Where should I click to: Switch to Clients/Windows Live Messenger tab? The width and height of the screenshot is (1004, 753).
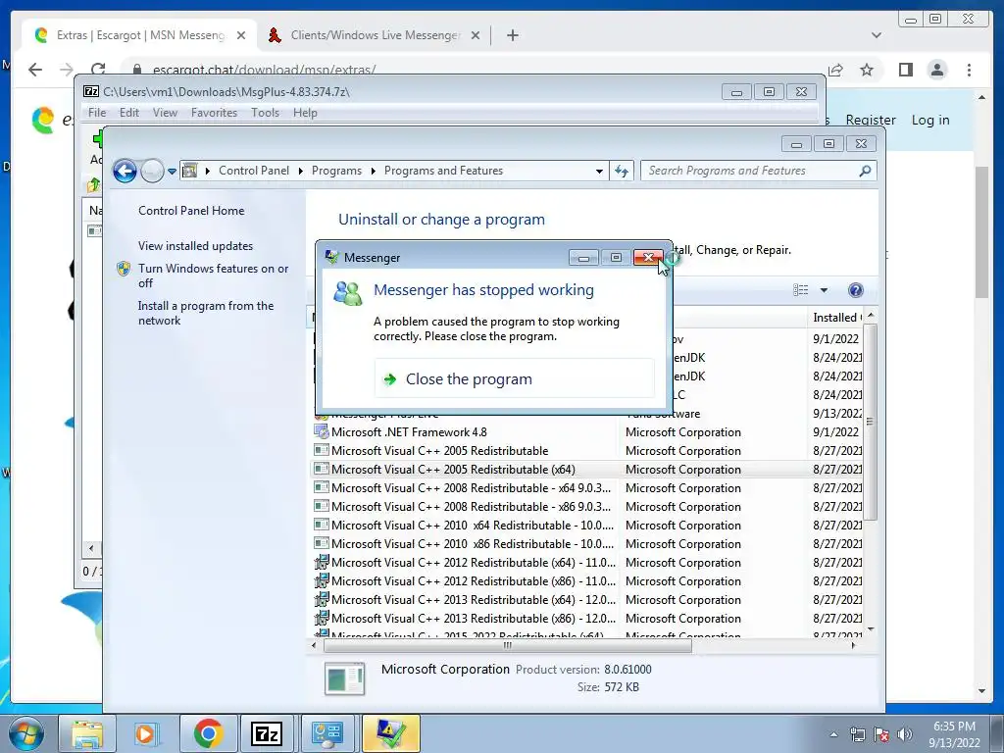375,35
